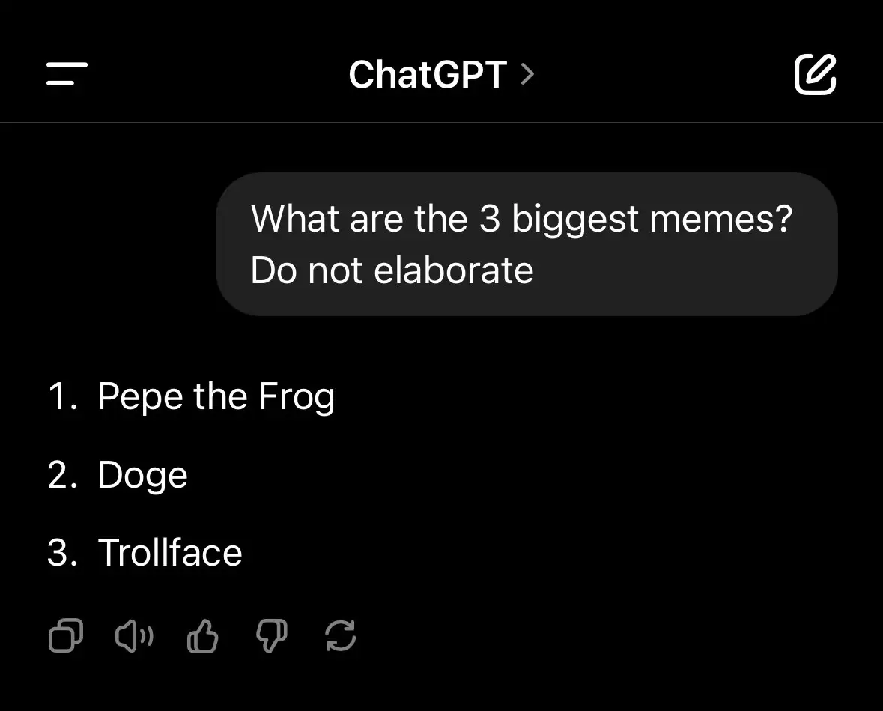Expand the chevron beside ChatGPT title

pyautogui.click(x=527, y=74)
